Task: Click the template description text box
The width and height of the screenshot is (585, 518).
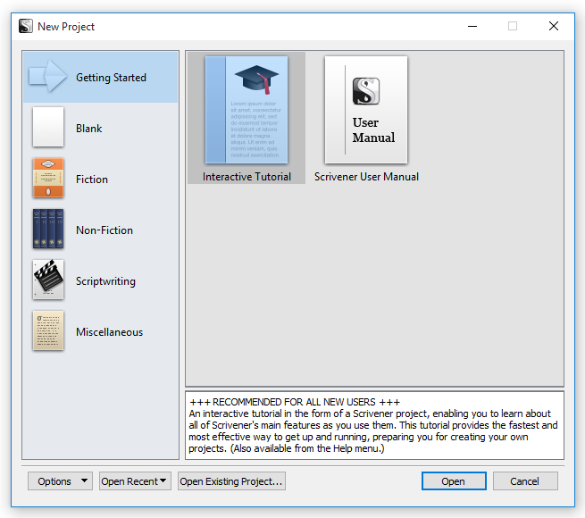Action: coord(374,425)
